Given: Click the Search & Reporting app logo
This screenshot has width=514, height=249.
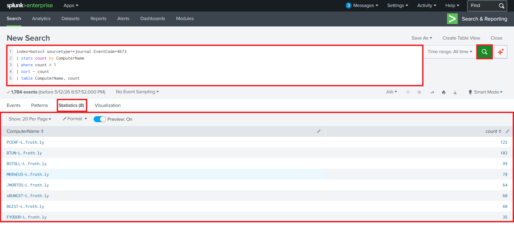Looking at the screenshot, I should [x=452, y=19].
